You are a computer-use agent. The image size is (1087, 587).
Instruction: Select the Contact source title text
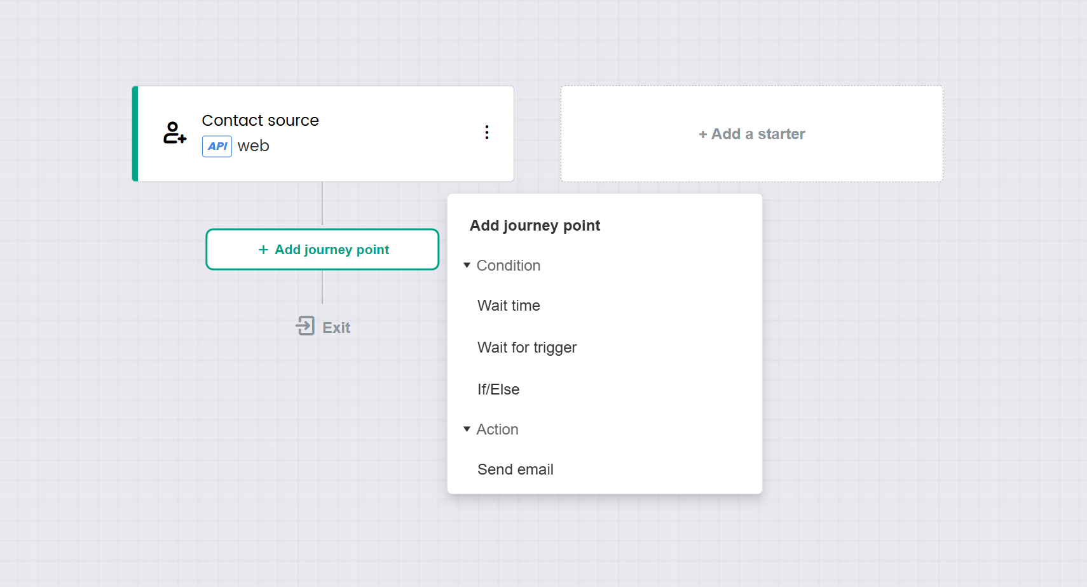tap(260, 121)
